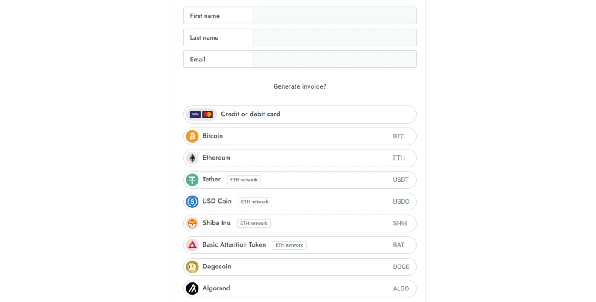The image size is (596, 302).
Task: Click ETH network badge next to Tether
Action: [244, 180]
